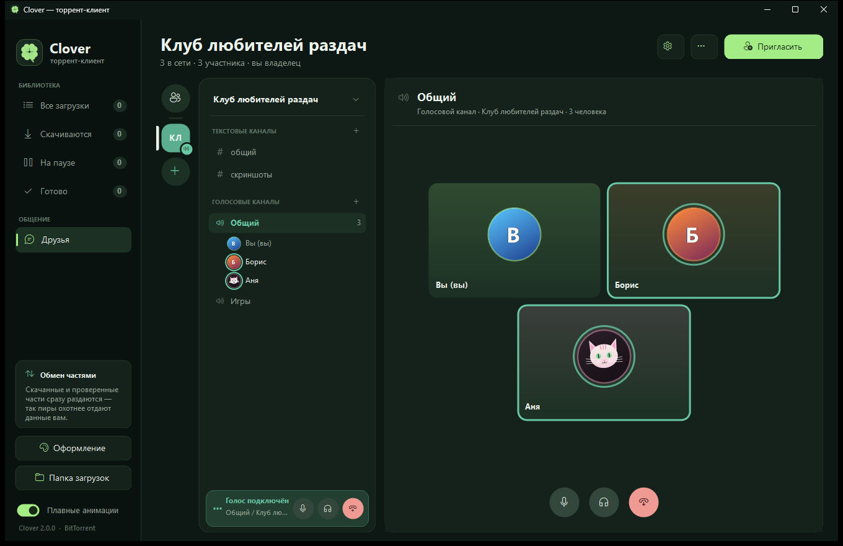
Task: Open the Оформление appearance button
Action: [x=73, y=448]
